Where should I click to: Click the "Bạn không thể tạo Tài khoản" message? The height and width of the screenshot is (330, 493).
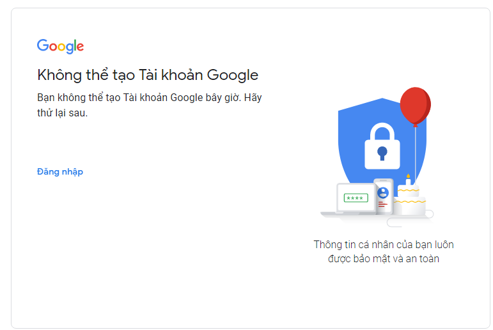tap(149, 98)
